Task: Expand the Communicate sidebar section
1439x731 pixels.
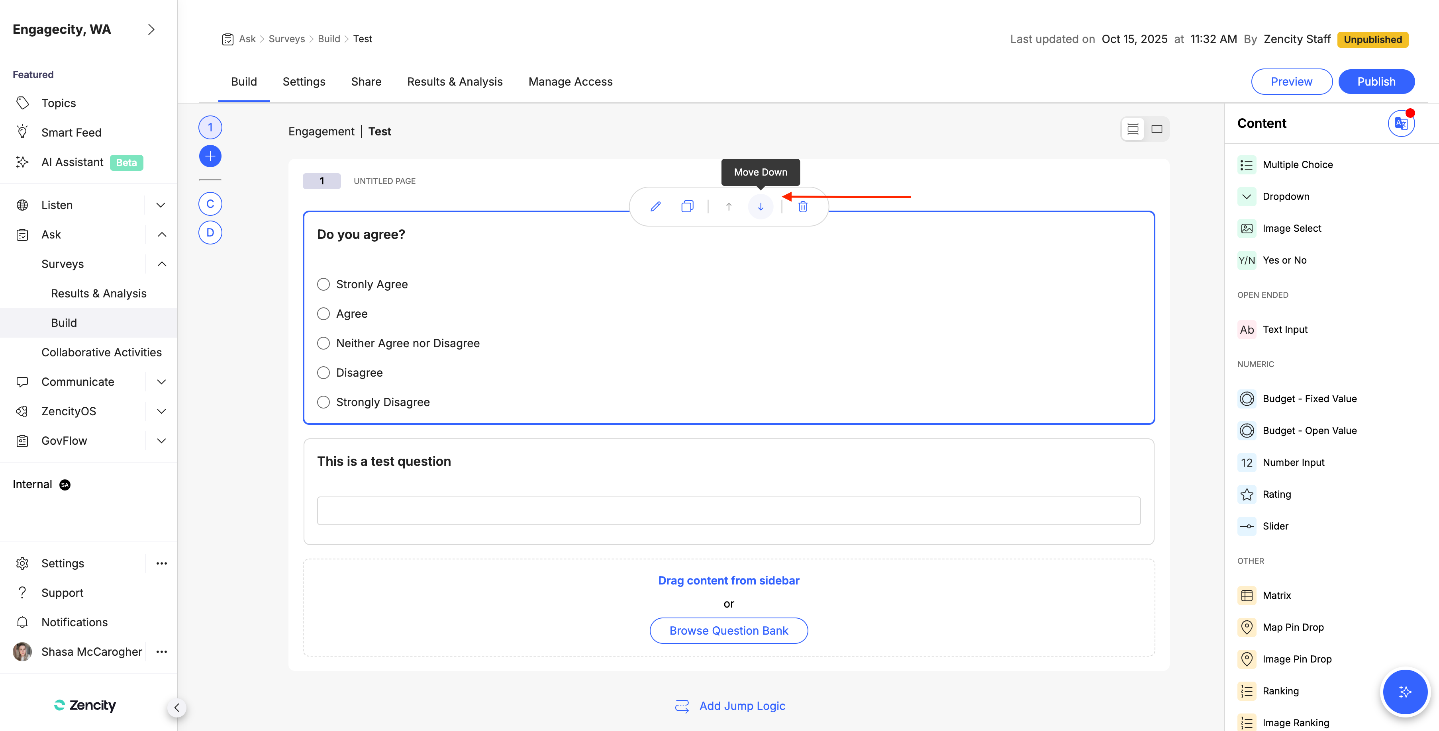Action: (x=161, y=382)
